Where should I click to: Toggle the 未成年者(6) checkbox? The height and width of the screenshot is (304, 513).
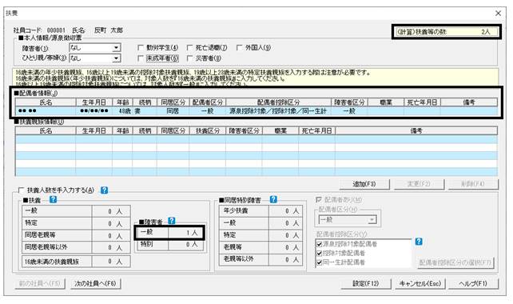[x=141, y=58]
